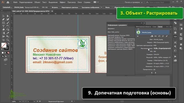This screenshot has width=184, height=103.
Task: Open Эффект menu
Action: pyautogui.click(x=62, y=2)
